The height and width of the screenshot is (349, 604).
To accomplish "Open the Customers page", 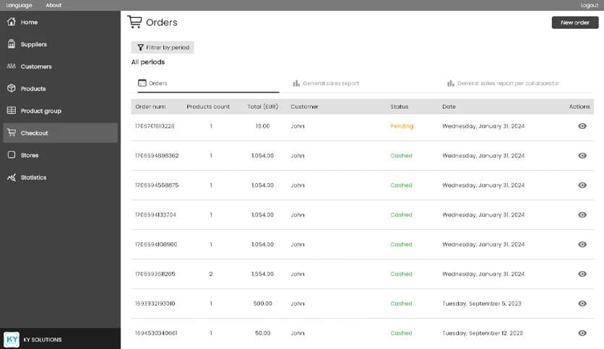I will (35, 67).
